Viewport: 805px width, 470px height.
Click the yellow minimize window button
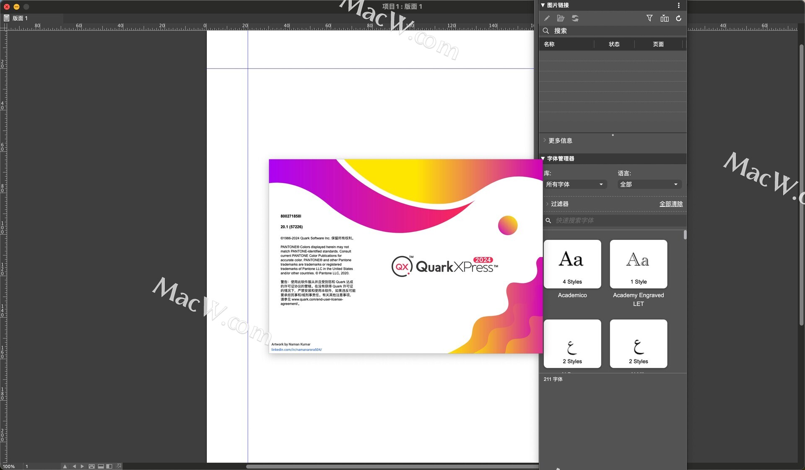pyautogui.click(x=16, y=7)
